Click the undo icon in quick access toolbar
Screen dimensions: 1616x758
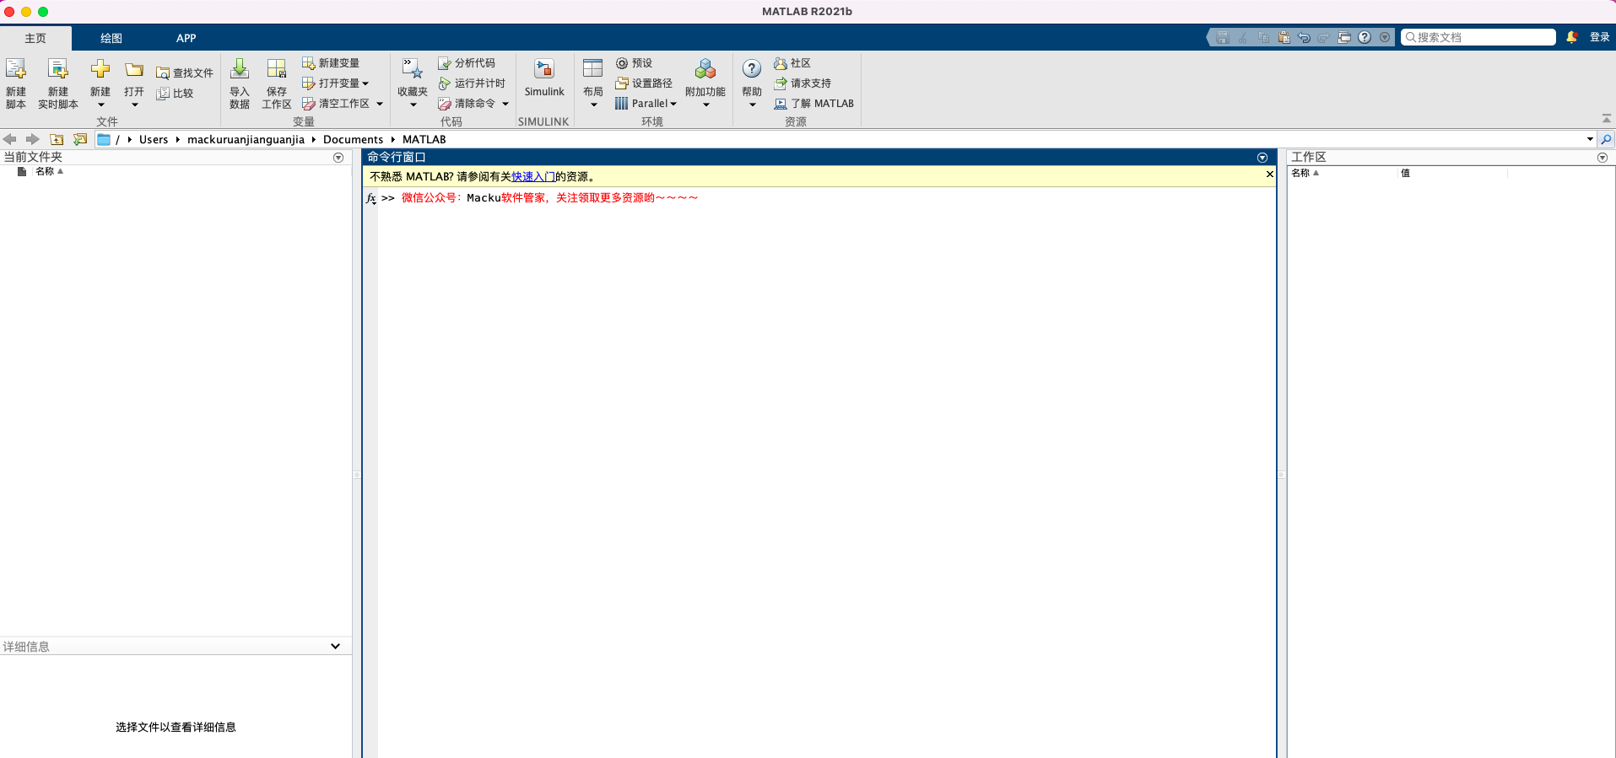tap(1304, 37)
